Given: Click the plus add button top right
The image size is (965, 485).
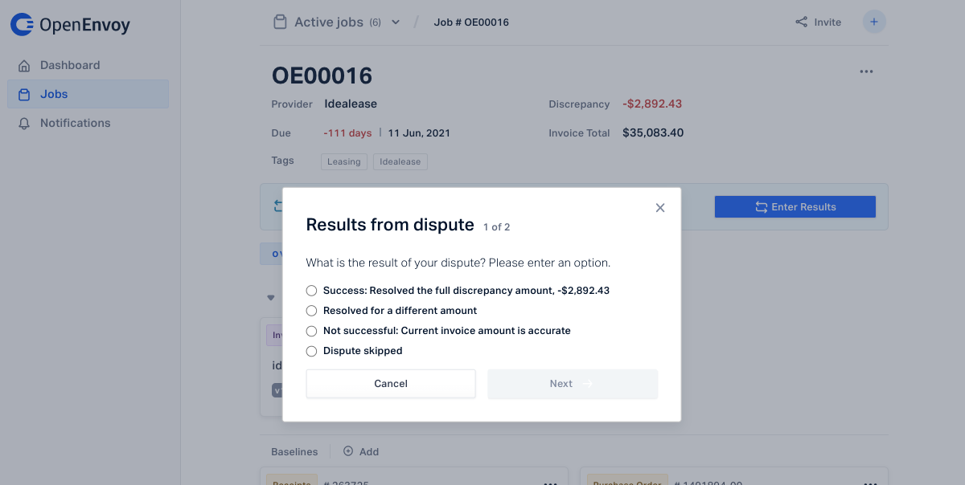Looking at the screenshot, I should pos(874,22).
